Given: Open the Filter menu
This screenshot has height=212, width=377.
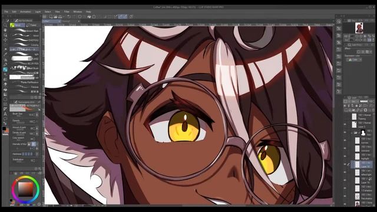Looking at the screenshot, I should [67, 12].
